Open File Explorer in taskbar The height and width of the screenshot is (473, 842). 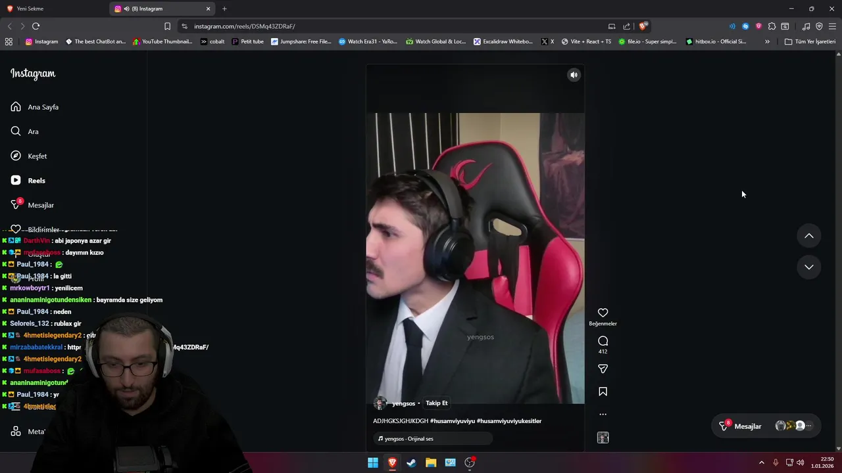tap(431, 462)
